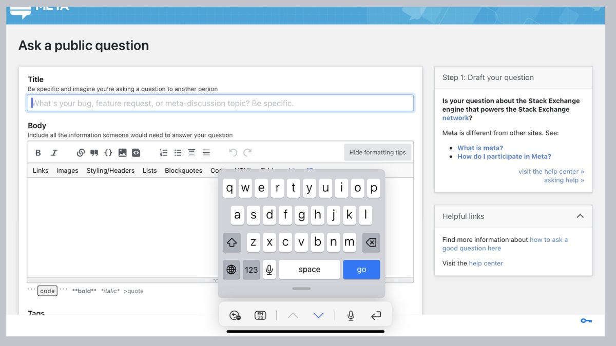
Task: Insert a blockquote using the quote icon
Action: pos(94,153)
